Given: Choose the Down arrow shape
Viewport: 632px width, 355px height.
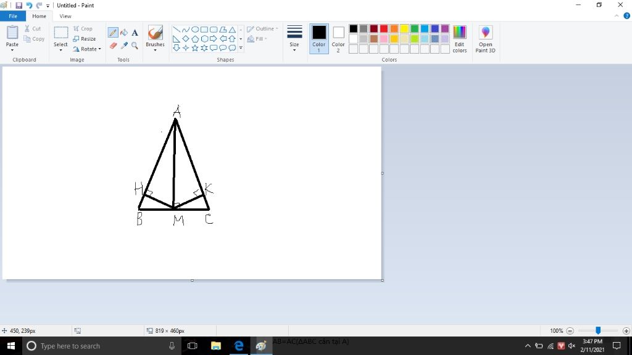Looking at the screenshot, I should pos(176,48).
